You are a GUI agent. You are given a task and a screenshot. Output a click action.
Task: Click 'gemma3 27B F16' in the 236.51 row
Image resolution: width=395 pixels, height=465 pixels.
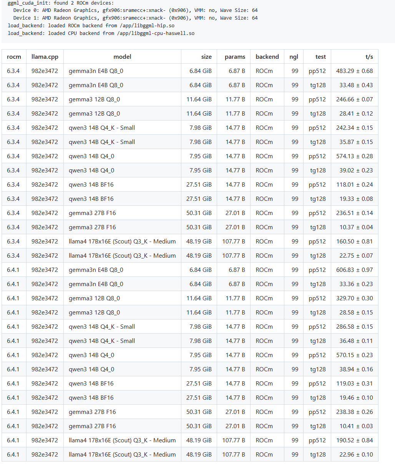92,213
